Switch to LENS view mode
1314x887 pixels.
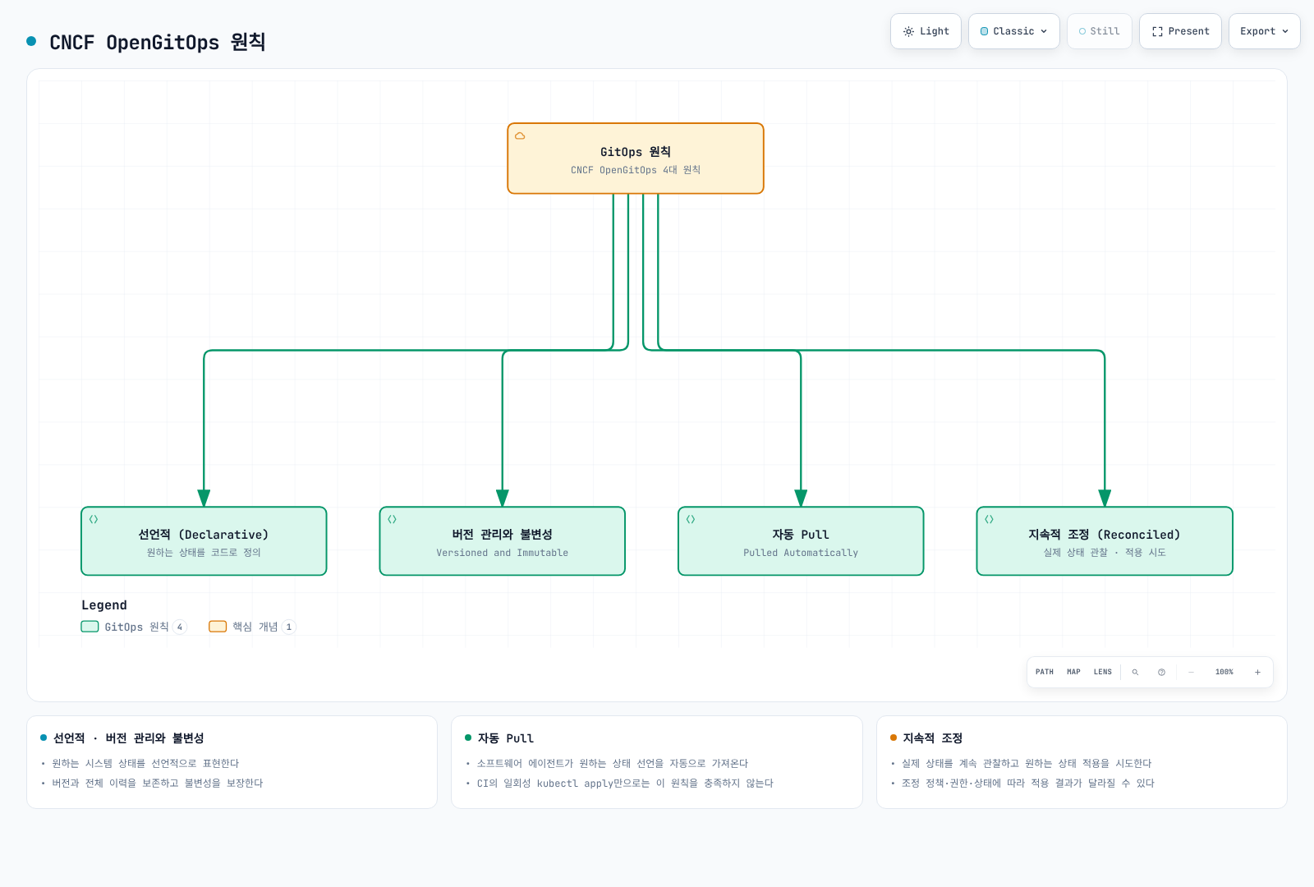pyautogui.click(x=1103, y=672)
